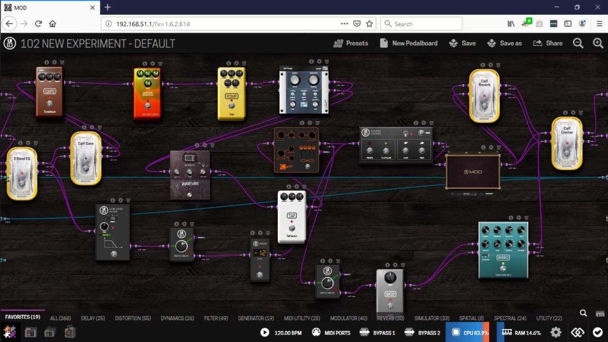The image size is (608, 342).
Task: Toggle the CAPS ToneStack footswitch
Action: (49, 103)
